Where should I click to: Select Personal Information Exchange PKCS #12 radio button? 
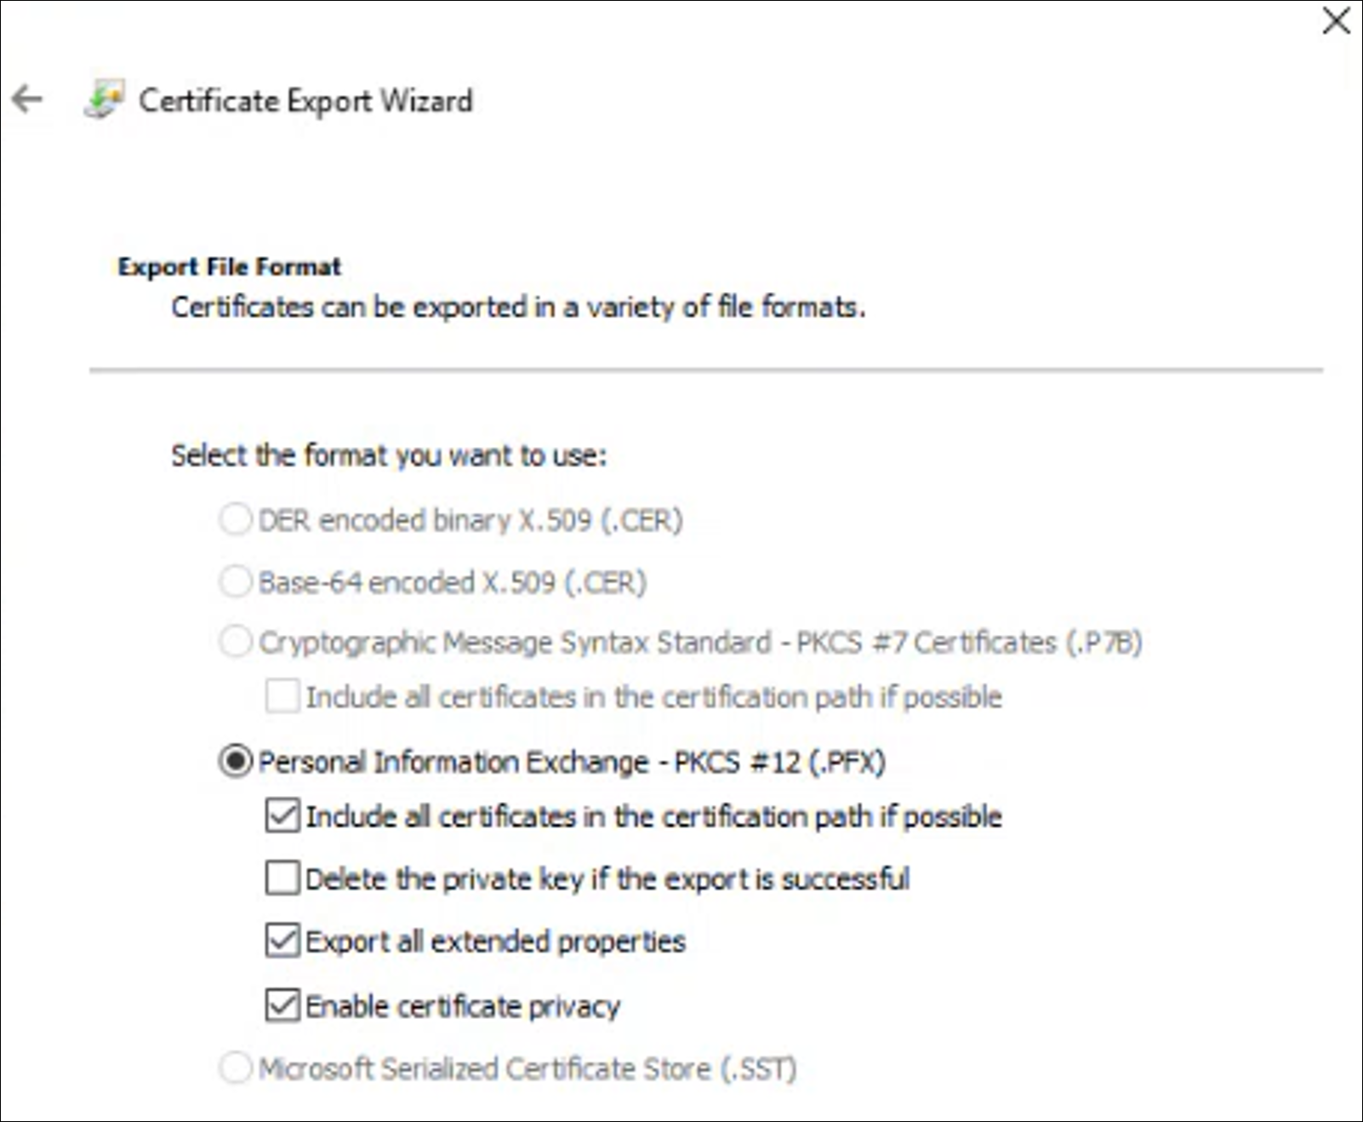[236, 761]
